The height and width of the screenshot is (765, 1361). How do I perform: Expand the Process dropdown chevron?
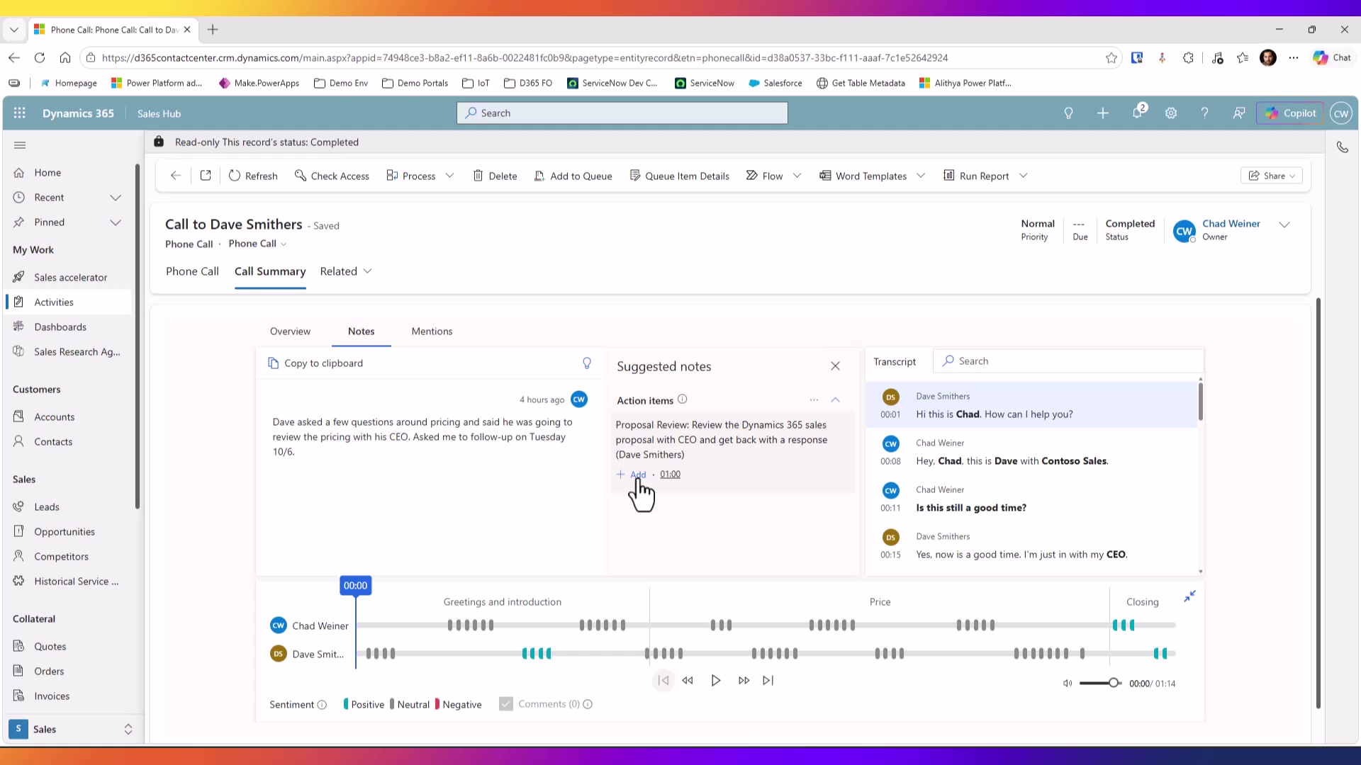pos(449,176)
